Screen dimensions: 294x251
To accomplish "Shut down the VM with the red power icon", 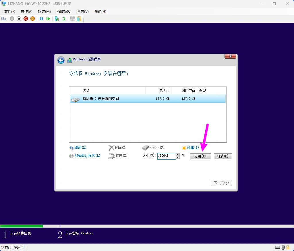I will click(x=26, y=19).
